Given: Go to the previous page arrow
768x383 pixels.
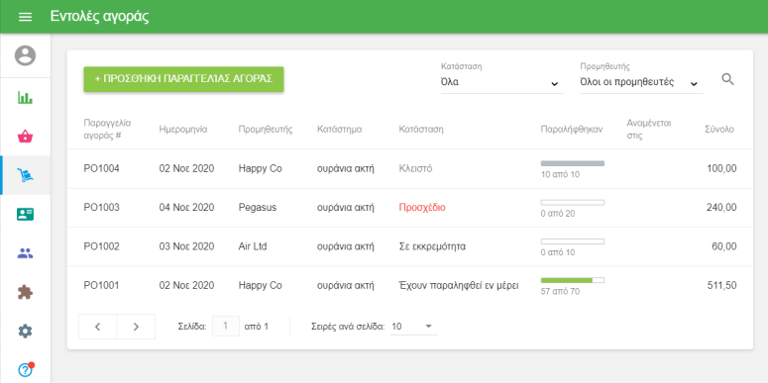Looking at the screenshot, I should pos(97,327).
